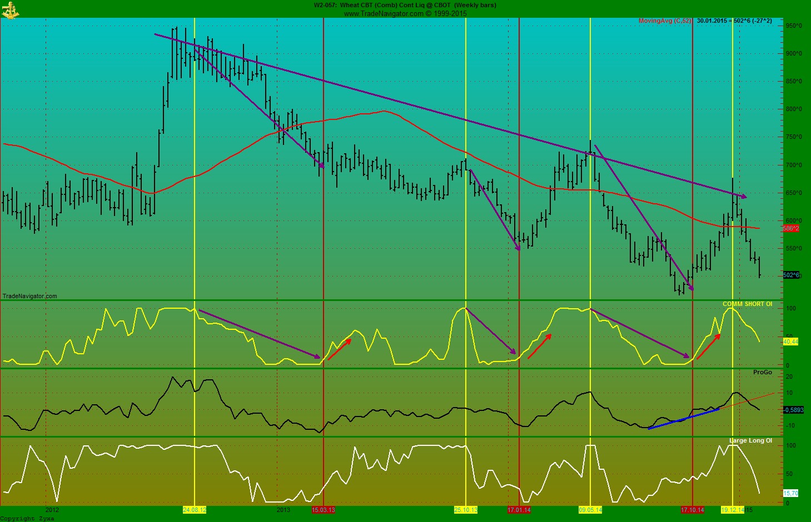Select the 19.12.14 date marker
811x522 pixels.
click(732, 510)
